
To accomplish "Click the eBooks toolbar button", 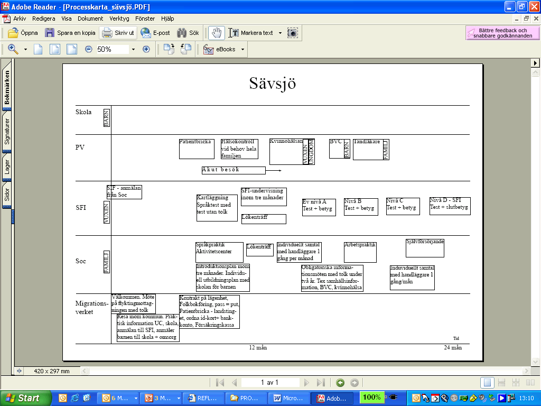I will 219,49.
